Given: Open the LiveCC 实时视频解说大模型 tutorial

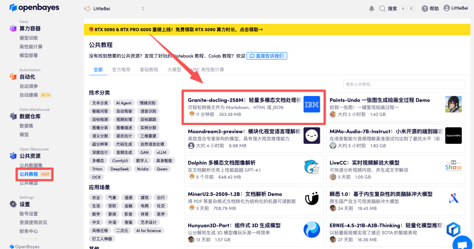Looking at the screenshot, I should coord(364,163).
